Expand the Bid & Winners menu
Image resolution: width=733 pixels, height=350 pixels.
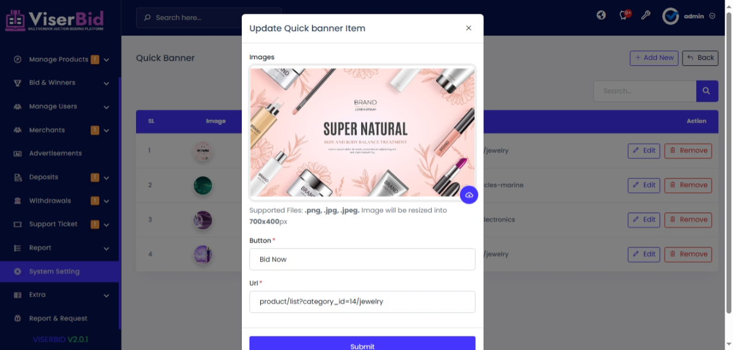(x=59, y=83)
